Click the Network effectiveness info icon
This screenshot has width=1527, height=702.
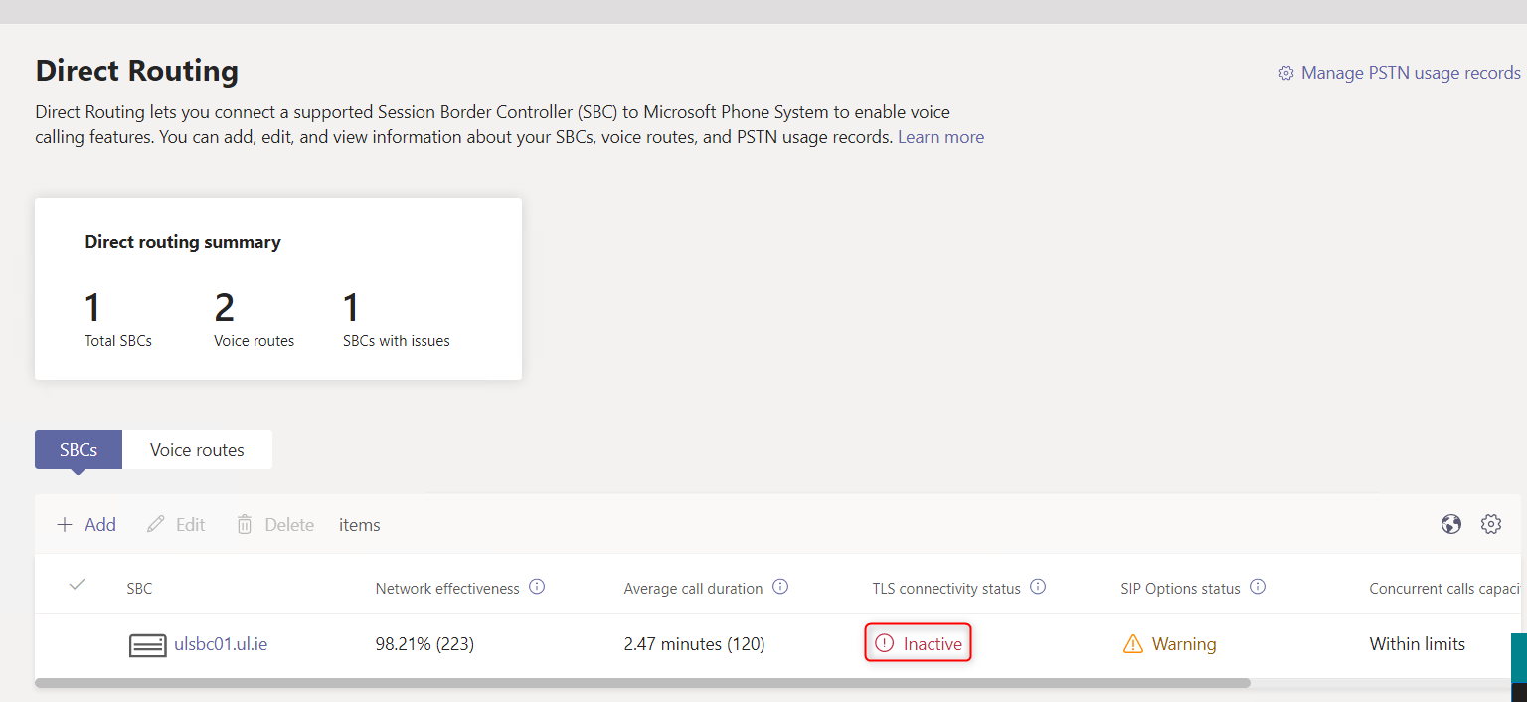click(537, 587)
